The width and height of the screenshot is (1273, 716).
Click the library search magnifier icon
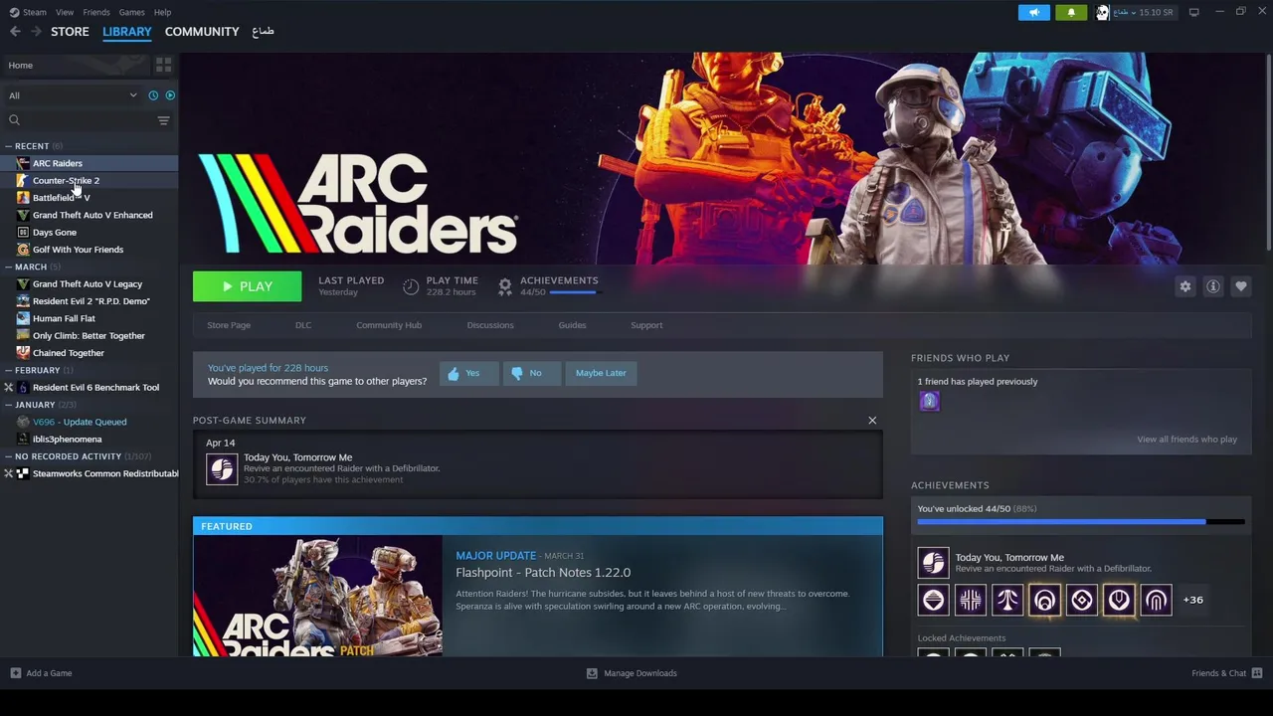tap(14, 120)
